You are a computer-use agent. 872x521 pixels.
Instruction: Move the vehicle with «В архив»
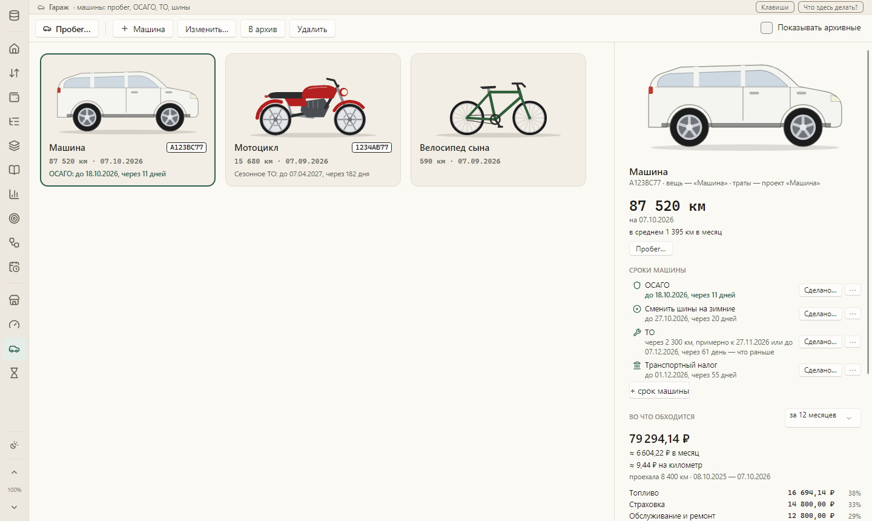(263, 28)
